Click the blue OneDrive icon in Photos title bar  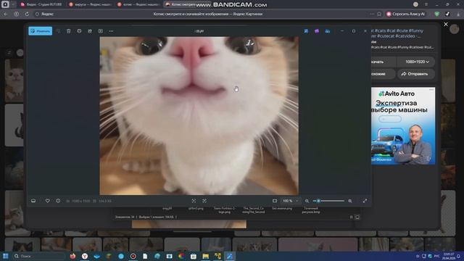click(x=327, y=31)
